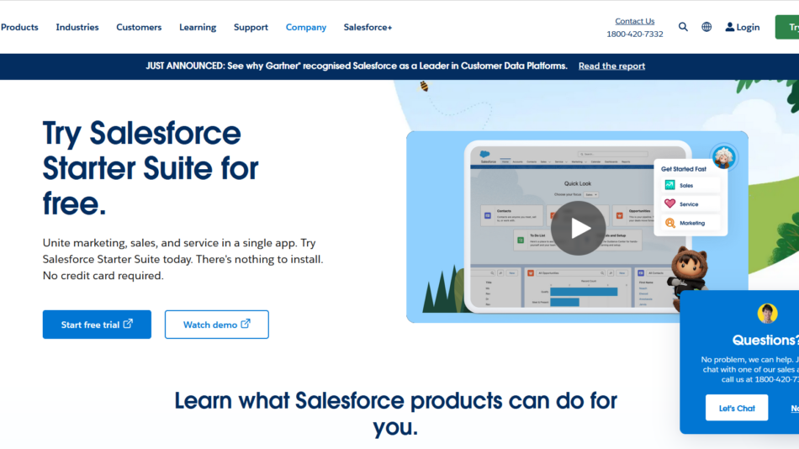Play the Starter Suite demo video

pos(578,228)
